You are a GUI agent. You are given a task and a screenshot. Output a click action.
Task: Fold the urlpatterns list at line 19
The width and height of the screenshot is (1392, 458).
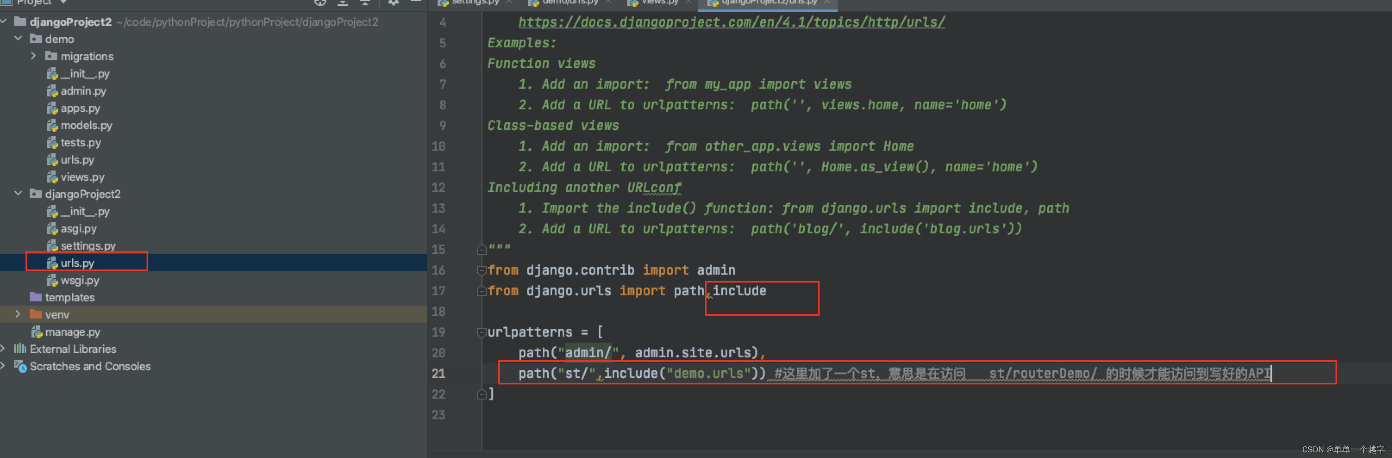(x=482, y=332)
